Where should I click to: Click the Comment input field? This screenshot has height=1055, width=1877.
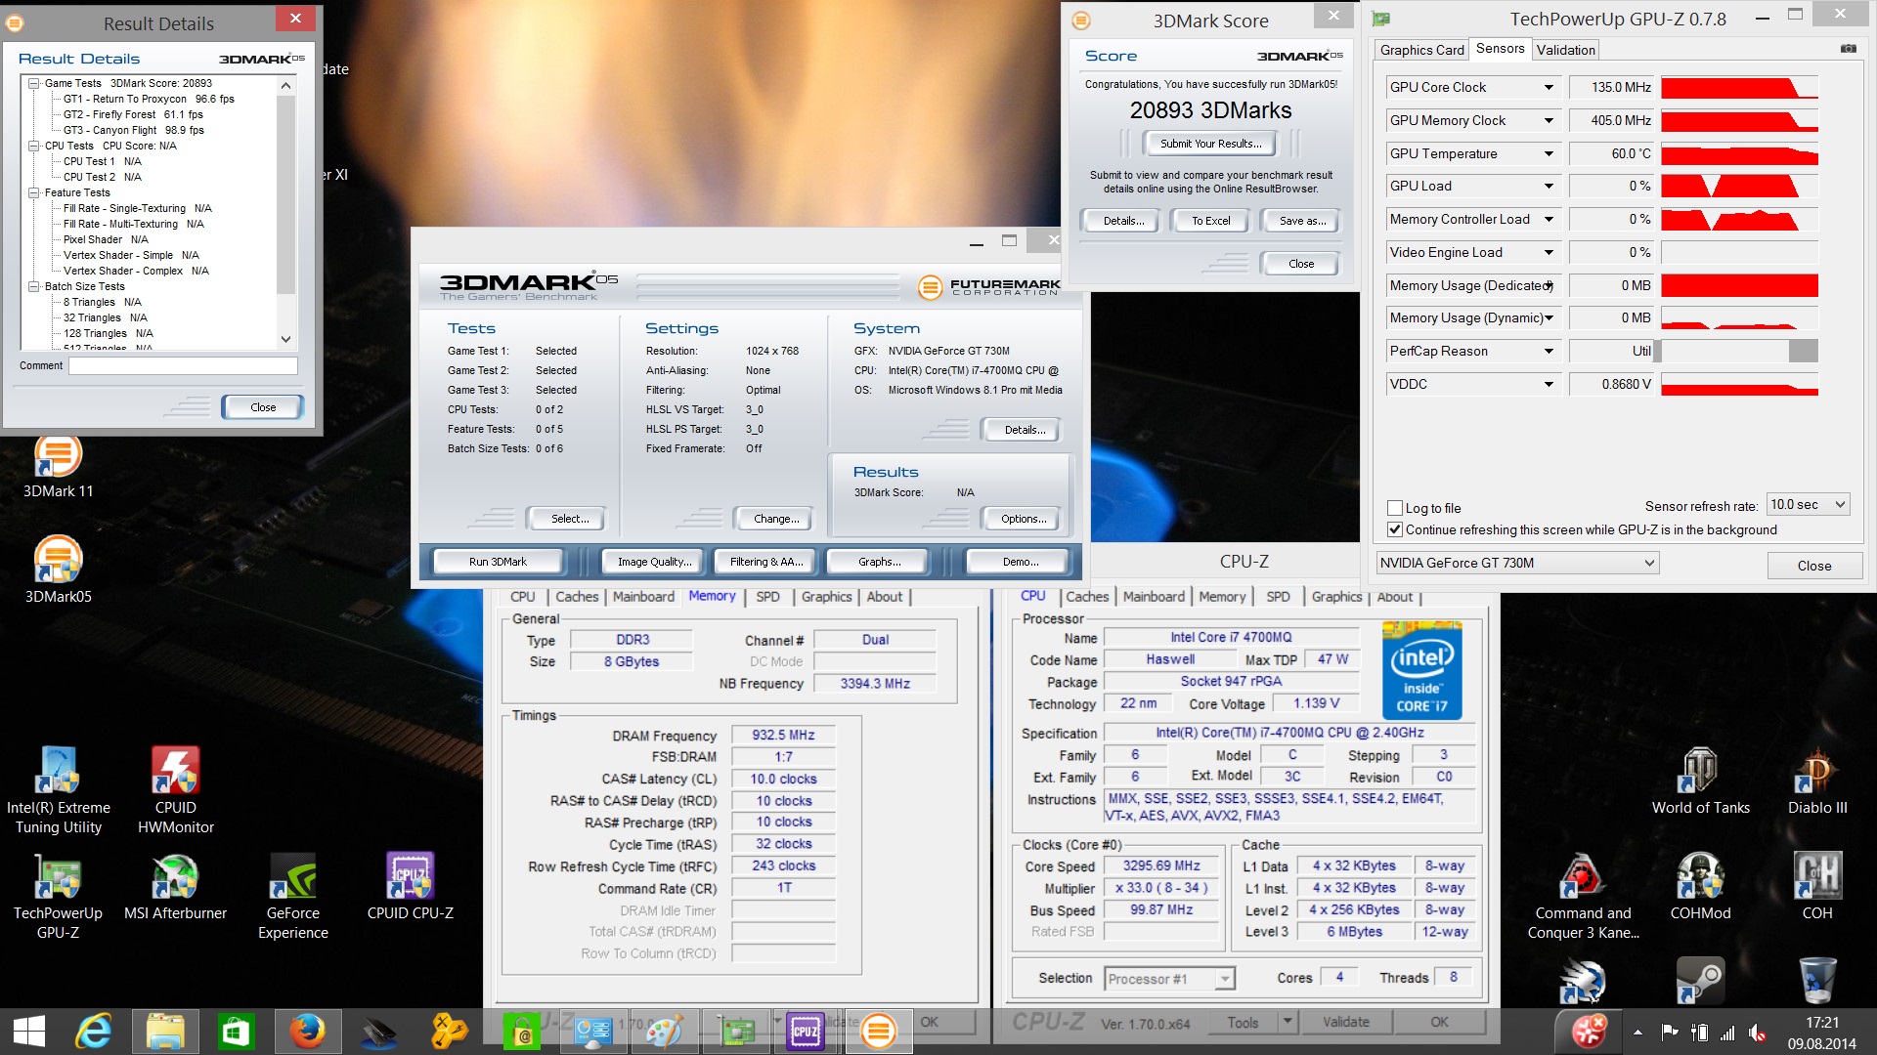[183, 365]
